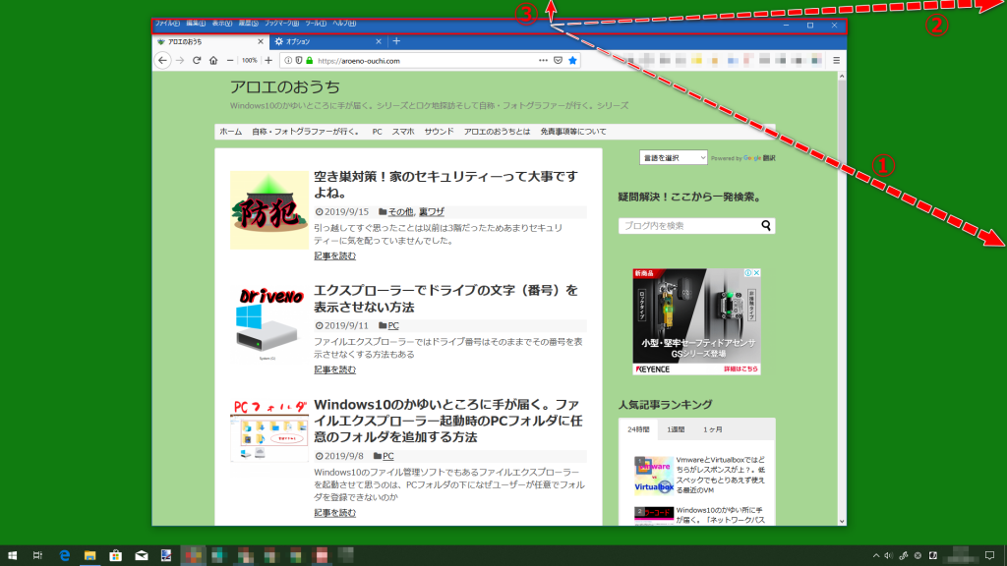Image resolution: width=1007 pixels, height=566 pixels.
Task: Open a new tab with plus button
Action: coord(396,41)
